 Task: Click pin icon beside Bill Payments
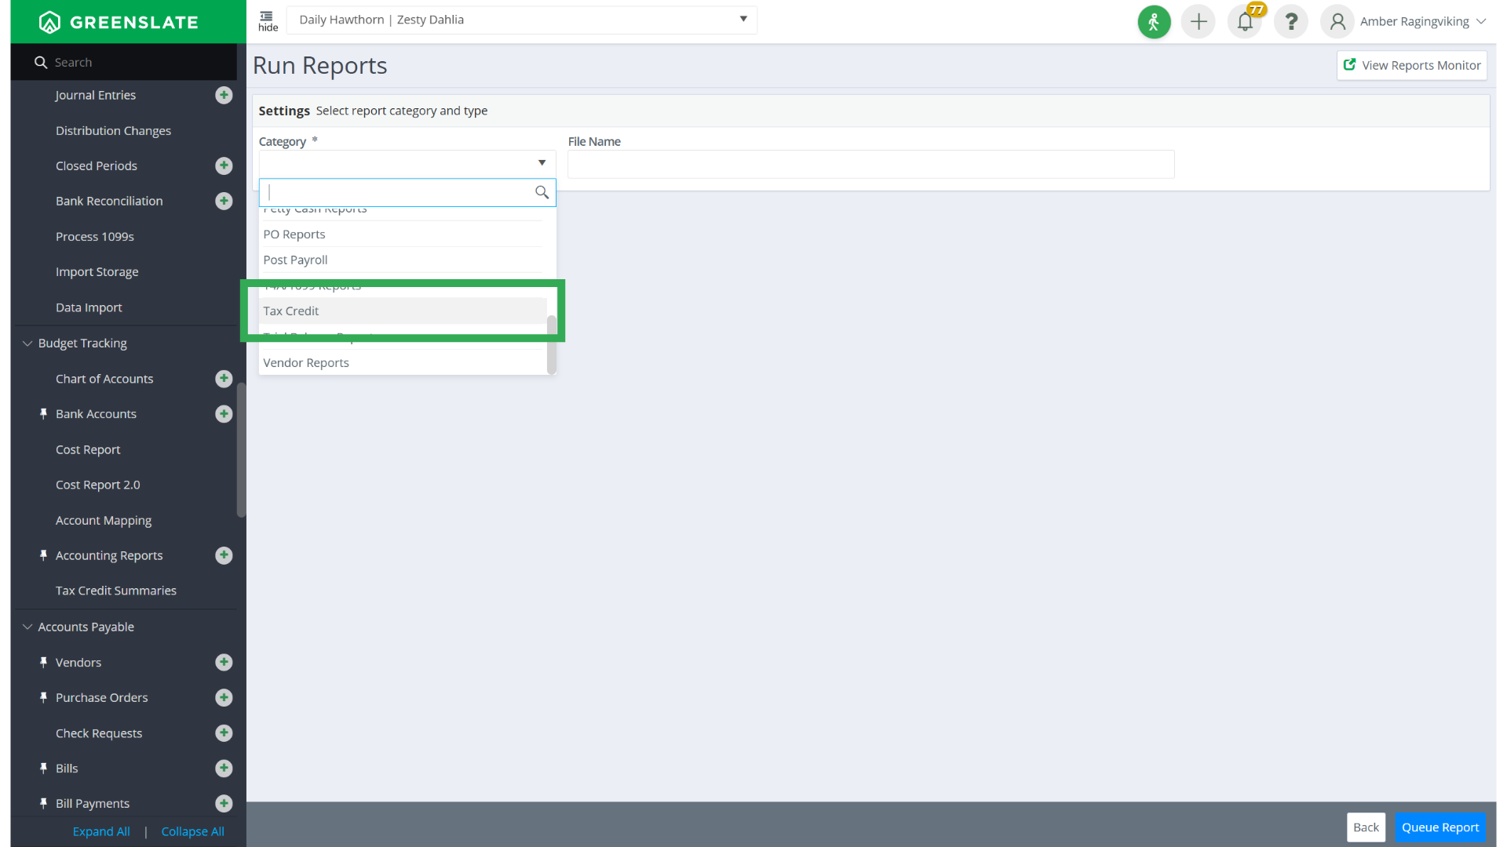[x=43, y=804]
